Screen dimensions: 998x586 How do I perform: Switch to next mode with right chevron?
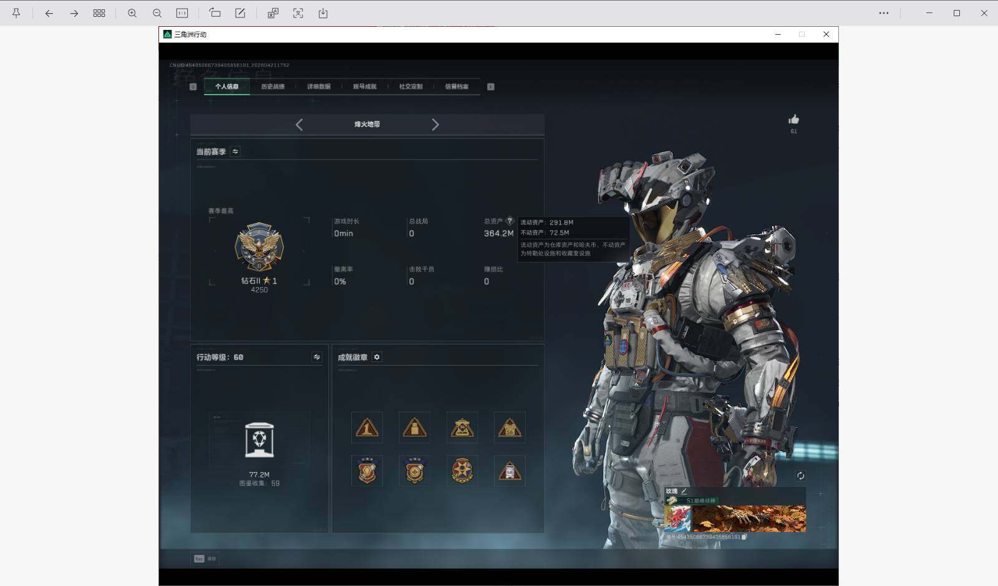click(x=435, y=125)
